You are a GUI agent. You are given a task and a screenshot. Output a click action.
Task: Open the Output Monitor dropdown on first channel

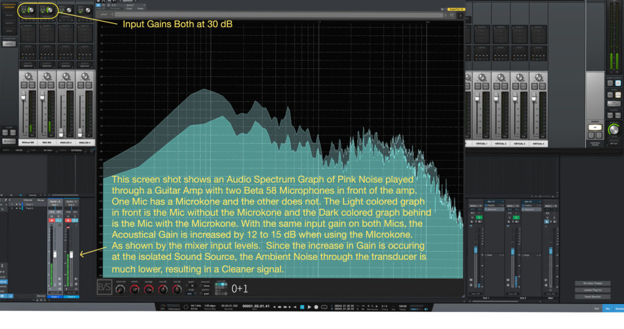pyautogui.click(x=28, y=65)
